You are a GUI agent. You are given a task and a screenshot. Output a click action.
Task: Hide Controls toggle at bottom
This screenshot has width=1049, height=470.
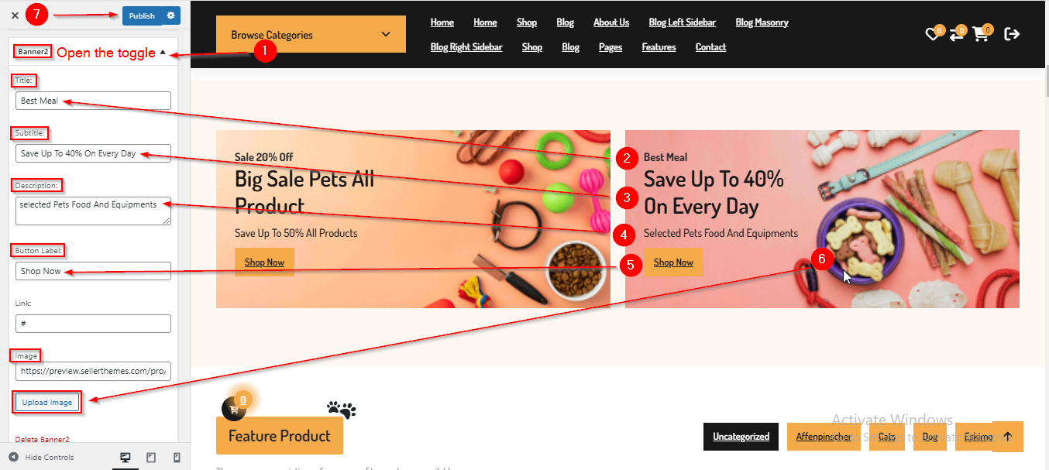click(x=42, y=458)
